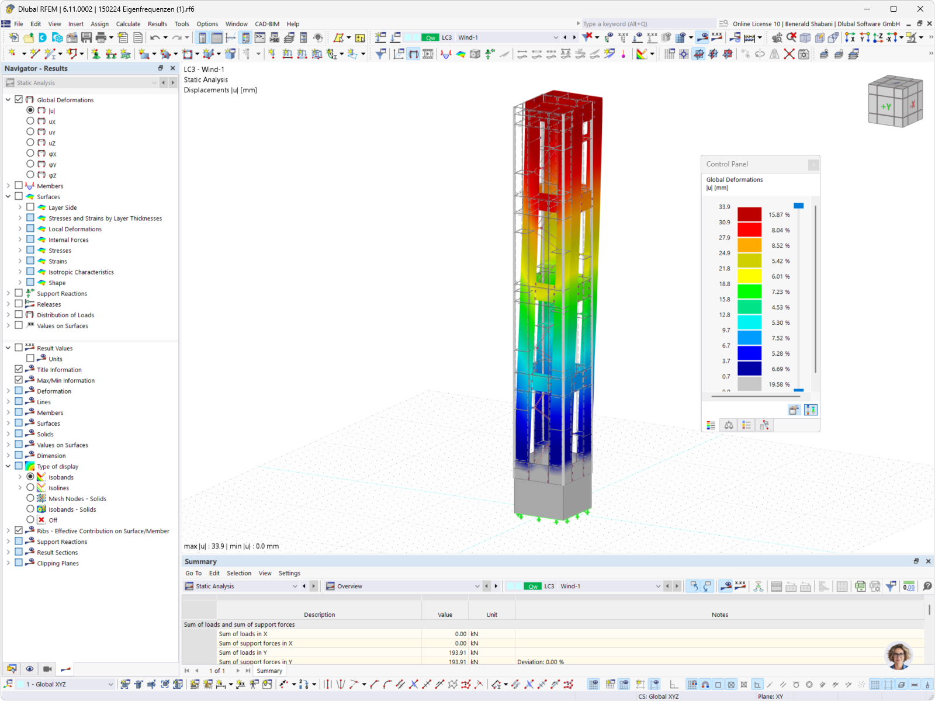This screenshot has width=935, height=701.
Task: Click the yellow legend color swatch
Action: point(749,276)
